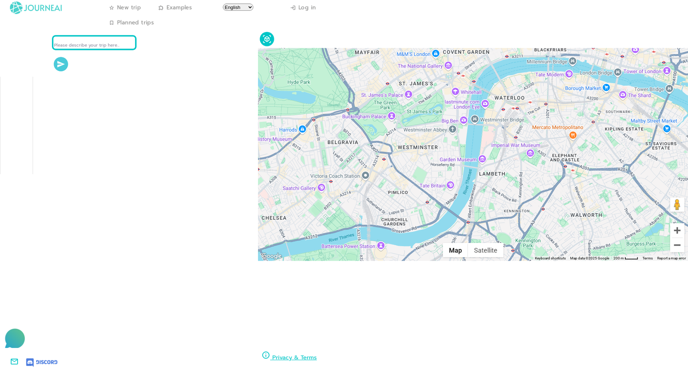Click the JourneAI logo
Image resolution: width=688 pixels, height=387 pixels.
[36, 8]
